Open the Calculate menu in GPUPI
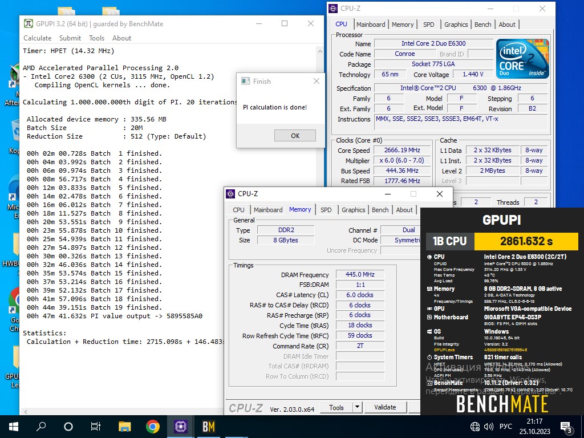Image resolution: width=584 pixels, height=438 pixels. pos(37,38)
